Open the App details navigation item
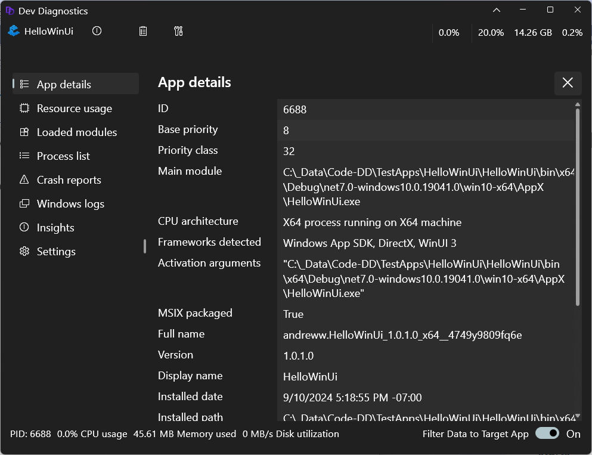 pyautogui.click(x=76, y=84)
